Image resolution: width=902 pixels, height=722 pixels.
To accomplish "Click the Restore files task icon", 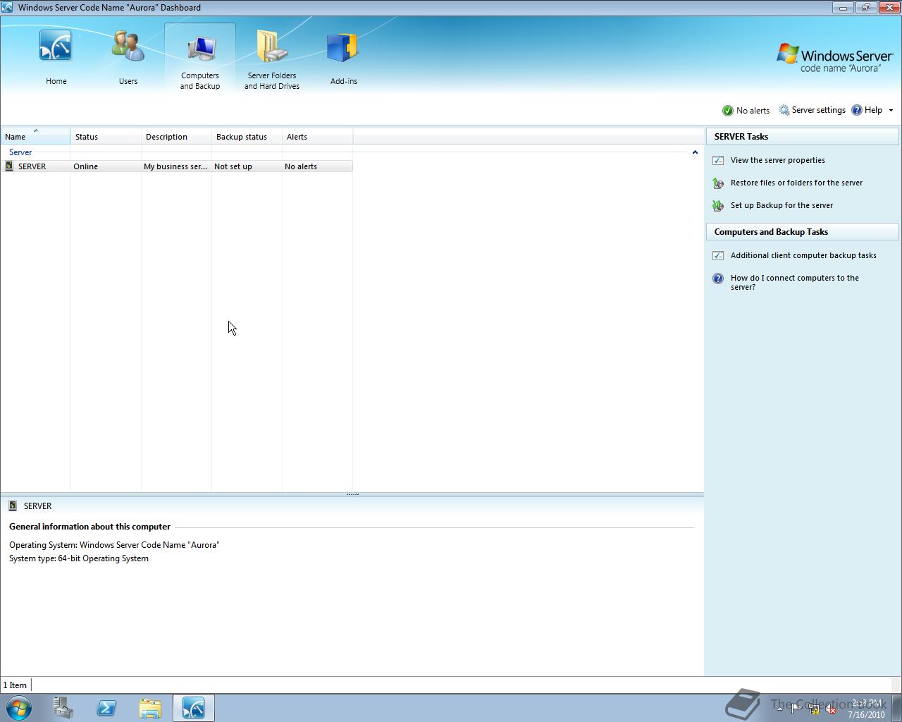I will pos(718,183).
